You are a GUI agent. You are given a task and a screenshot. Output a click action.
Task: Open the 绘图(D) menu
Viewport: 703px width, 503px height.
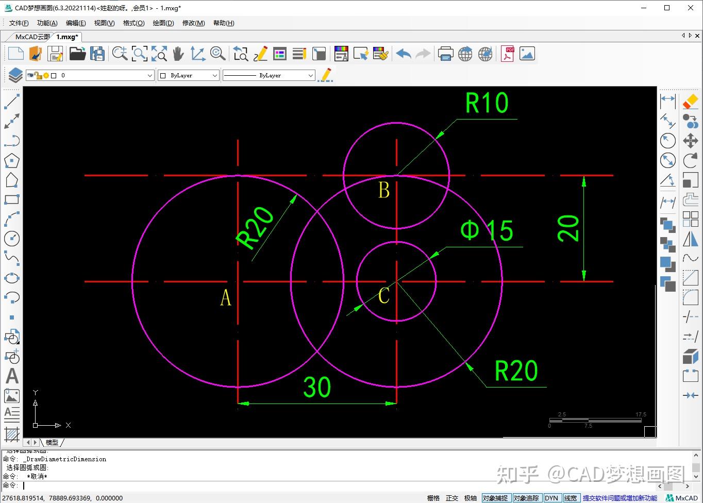163,23
